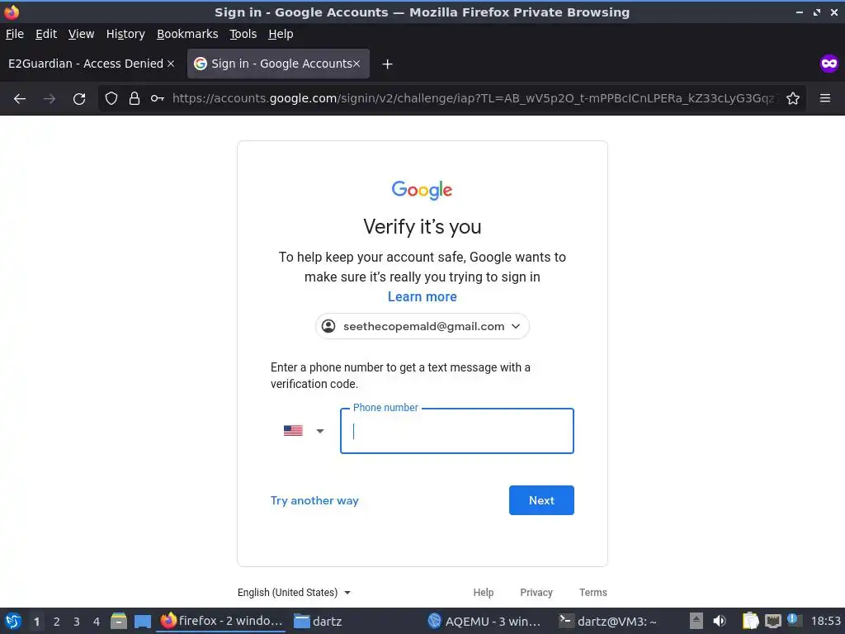Click the volume speaker tray icon
Screen dimensions: 845x634
720,621
